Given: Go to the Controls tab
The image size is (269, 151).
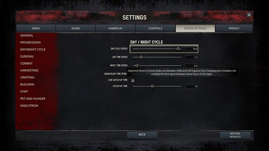Looking at the screenshot, I should (155, 28).
